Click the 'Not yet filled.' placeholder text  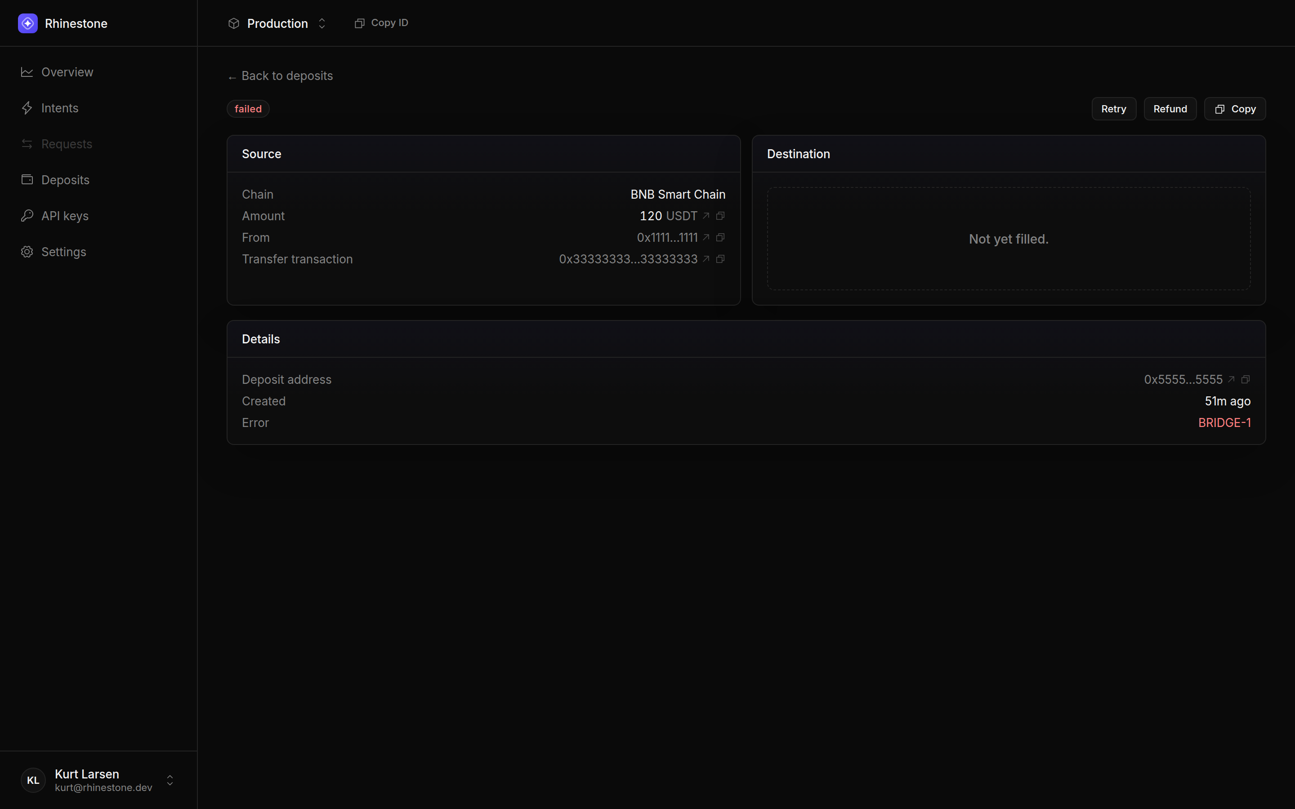point(1009,239)
